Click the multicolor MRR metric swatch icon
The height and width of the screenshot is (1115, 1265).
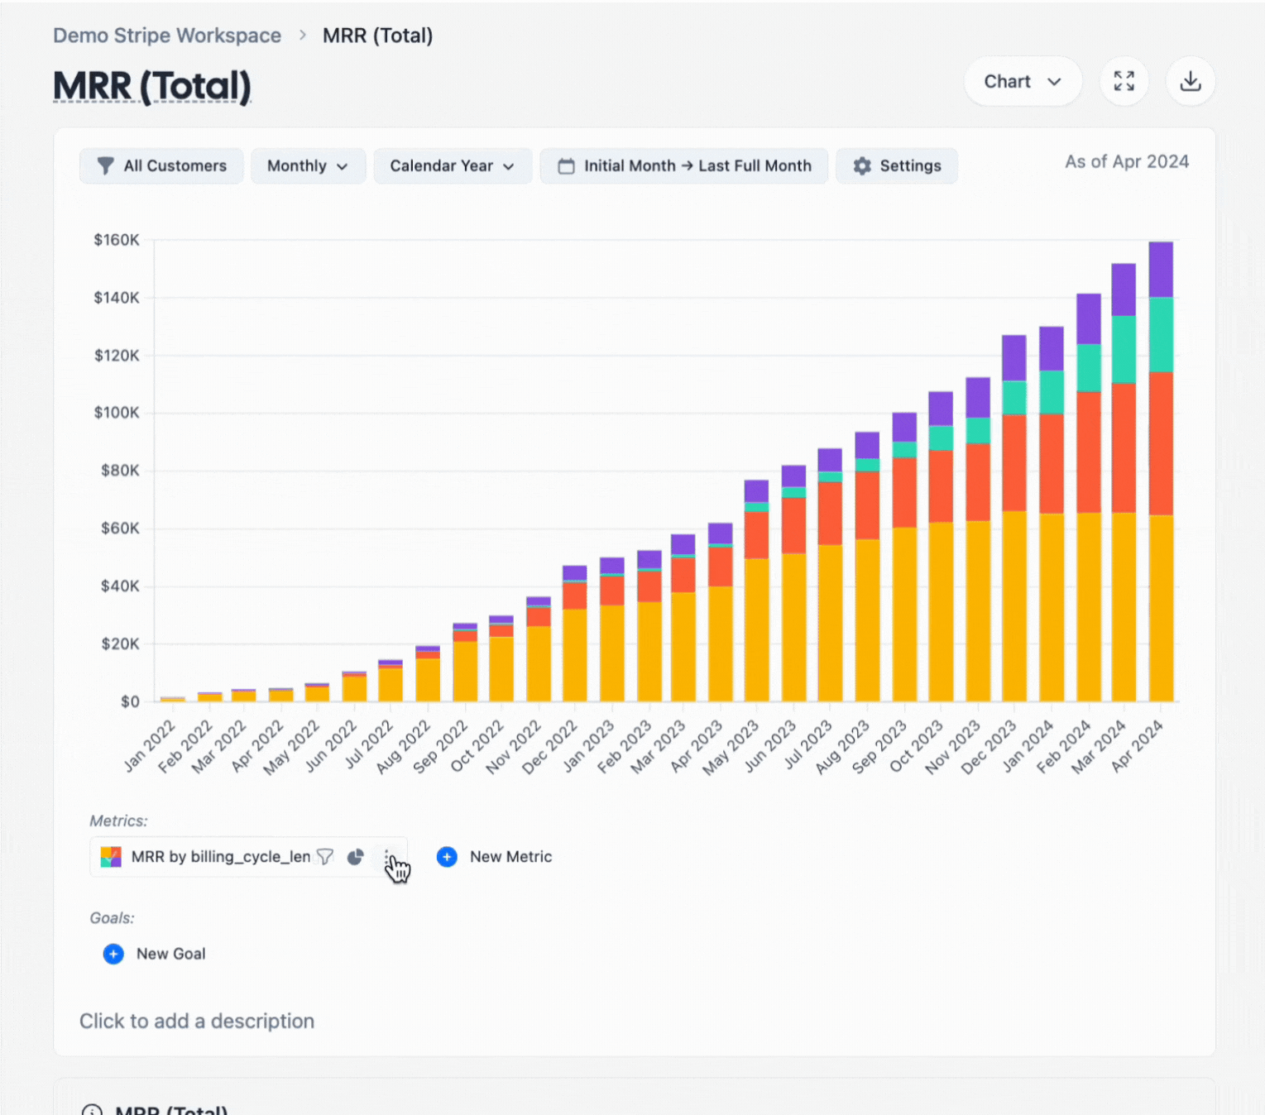[111, 857]
